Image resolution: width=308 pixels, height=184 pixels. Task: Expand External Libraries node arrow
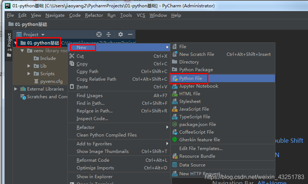click(16, 89)
